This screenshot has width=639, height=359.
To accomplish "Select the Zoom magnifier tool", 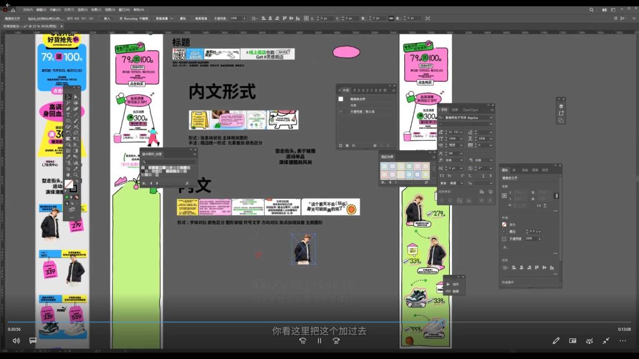I will [76, 175].
